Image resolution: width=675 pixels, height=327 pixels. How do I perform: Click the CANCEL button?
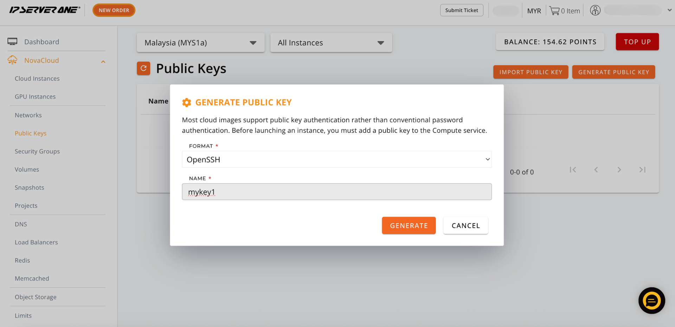tap(466, 225)
